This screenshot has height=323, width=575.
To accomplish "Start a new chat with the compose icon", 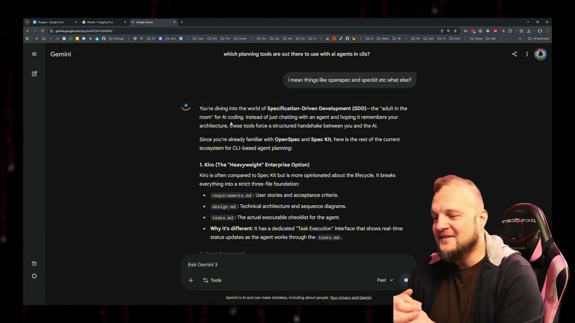I will (34, 74).
